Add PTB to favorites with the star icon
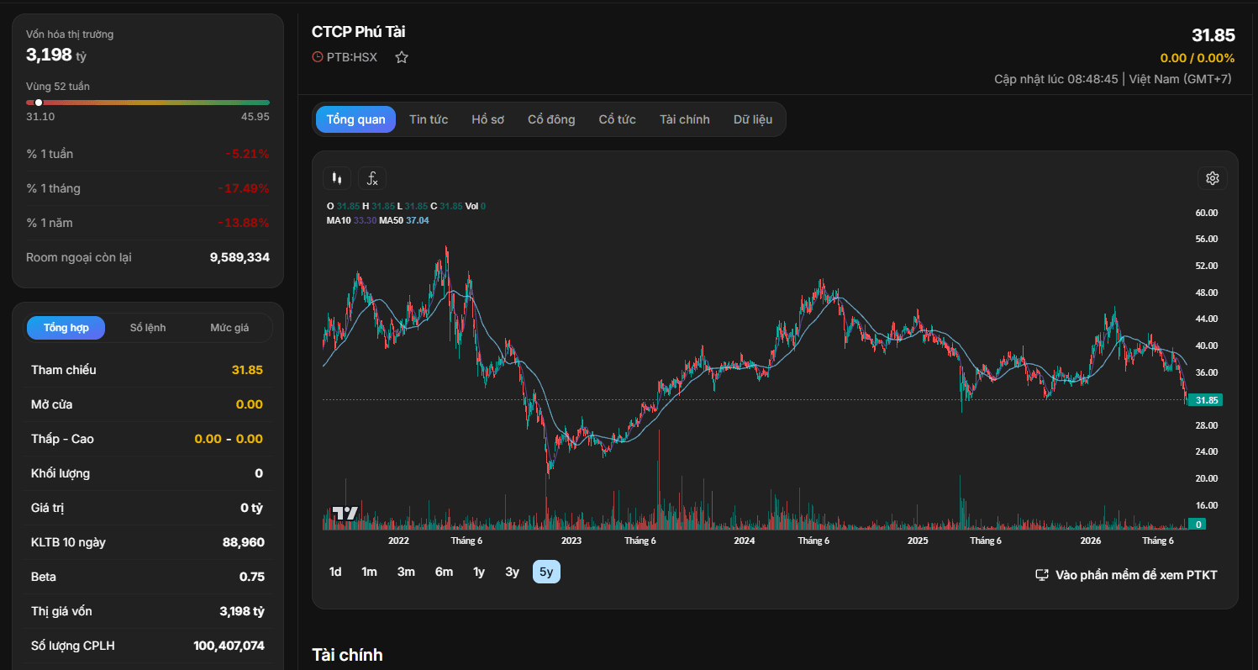 coord(402,57)
